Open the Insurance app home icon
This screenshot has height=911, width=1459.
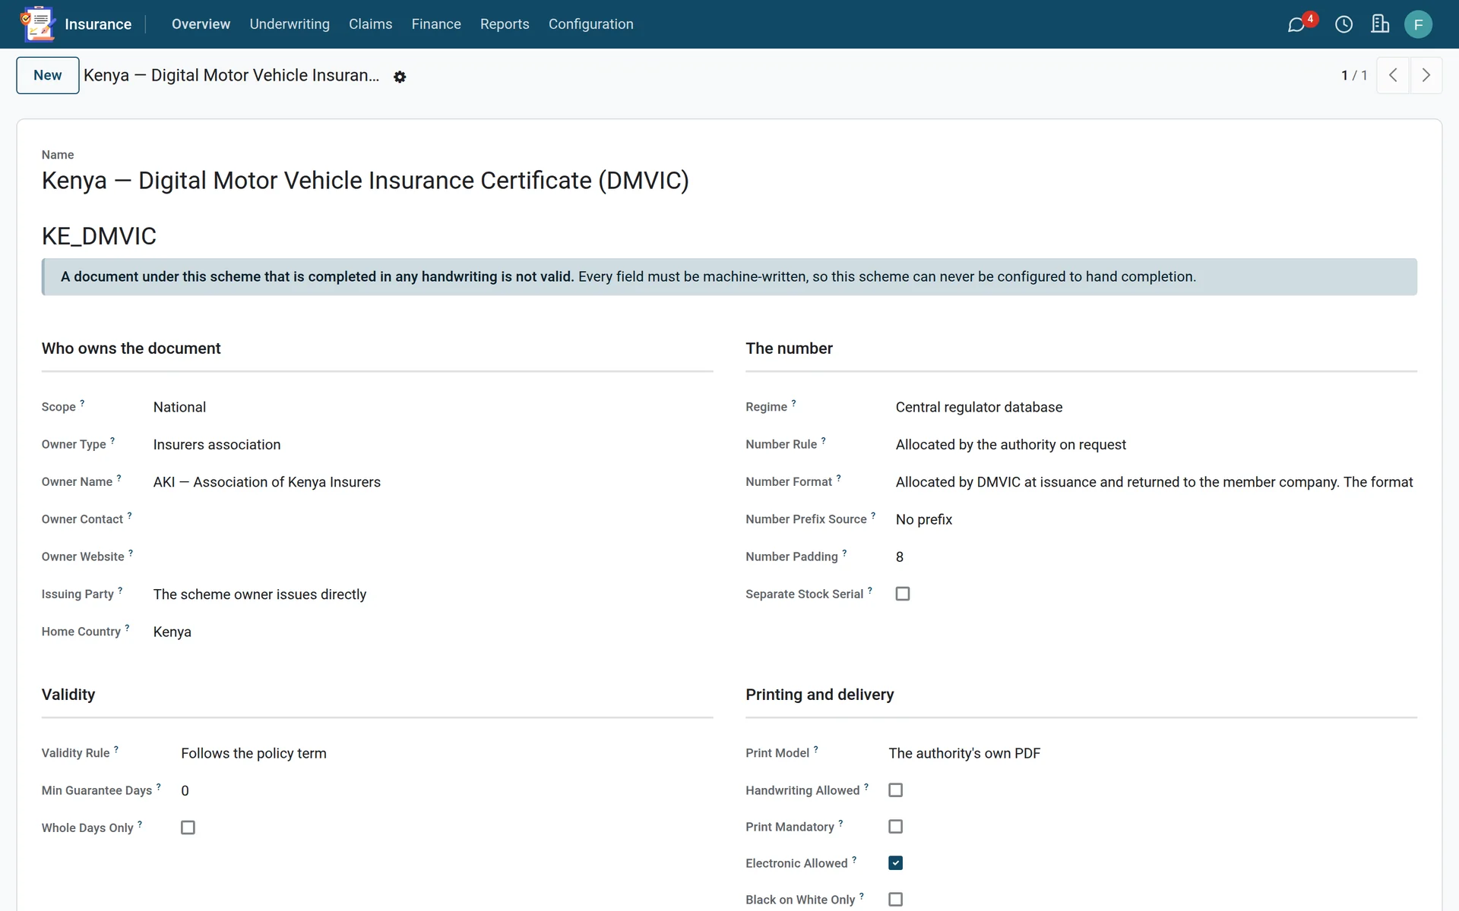pos(38,24)
